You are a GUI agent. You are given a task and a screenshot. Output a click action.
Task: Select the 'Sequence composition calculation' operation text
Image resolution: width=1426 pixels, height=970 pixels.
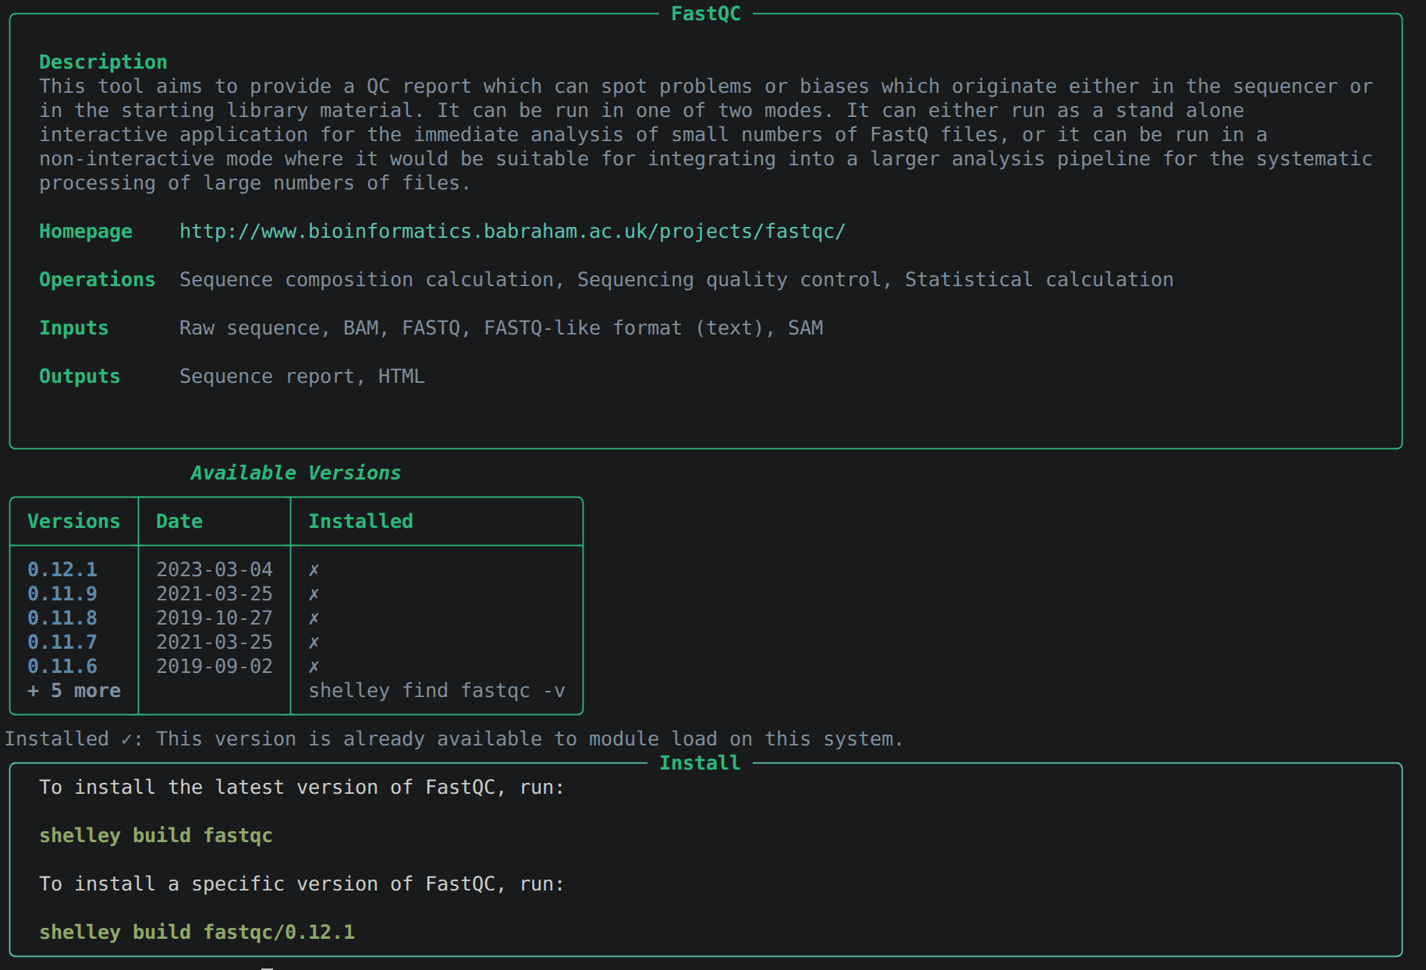(367, 280)
